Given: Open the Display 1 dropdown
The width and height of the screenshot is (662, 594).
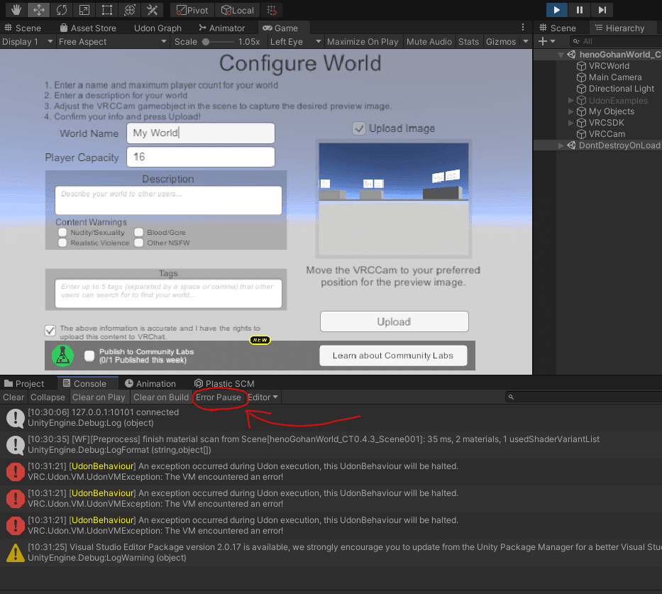Looking at the screenshot, I should (x=28, y=42).
